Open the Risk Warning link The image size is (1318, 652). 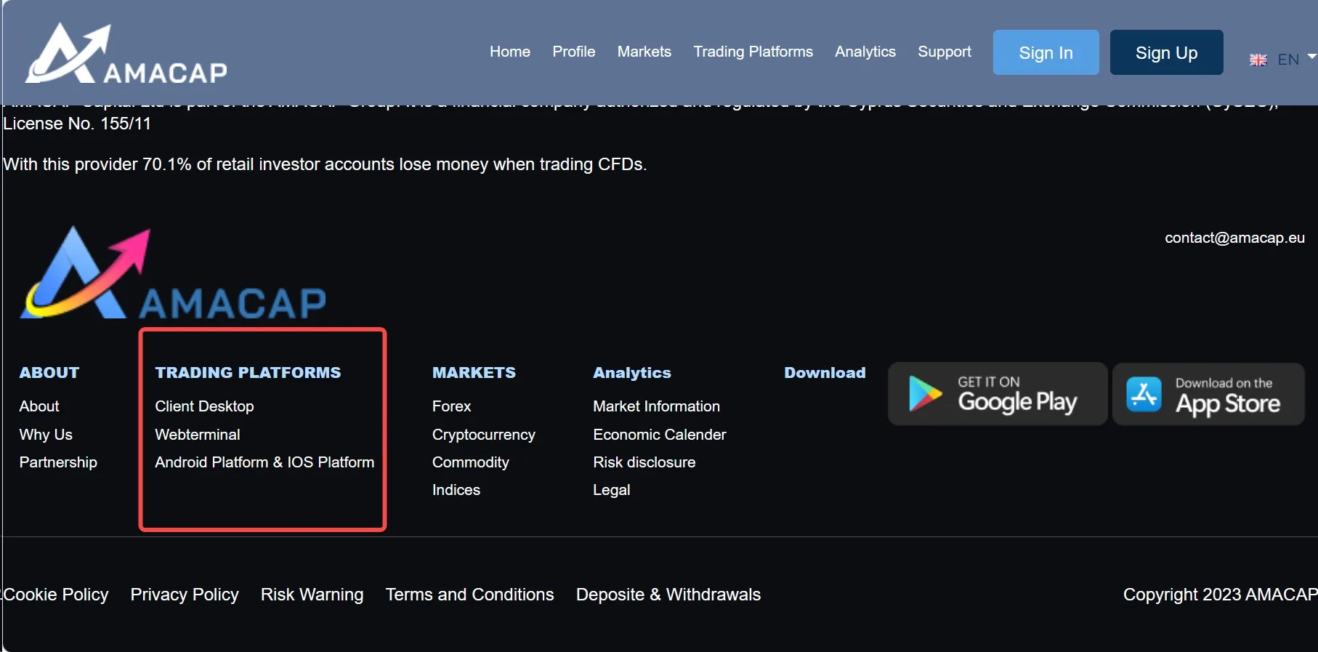pos(312,595)
